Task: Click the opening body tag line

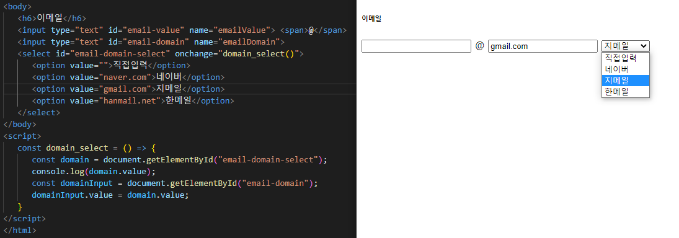Action: tap(17, 6)
